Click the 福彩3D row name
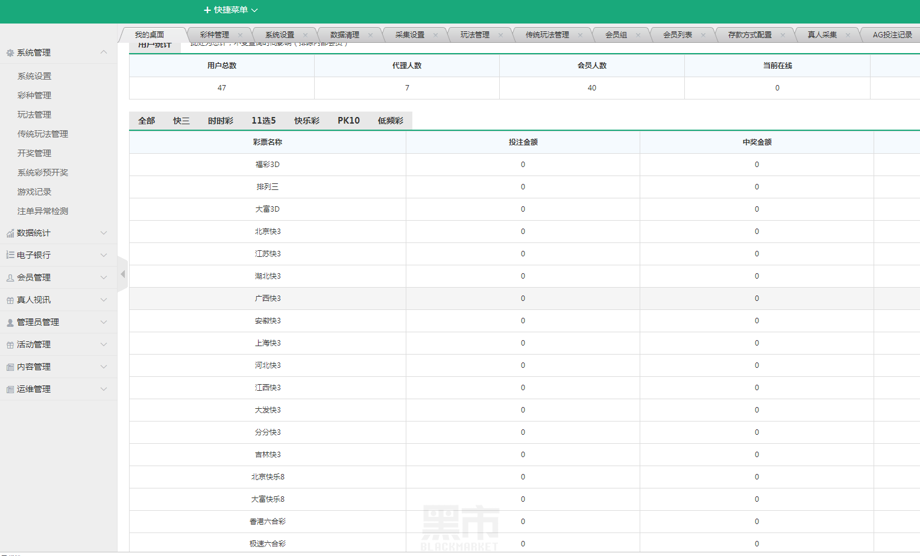Image resolution: width=920 pixels, height=556 pixels. (x=268, y=165)
